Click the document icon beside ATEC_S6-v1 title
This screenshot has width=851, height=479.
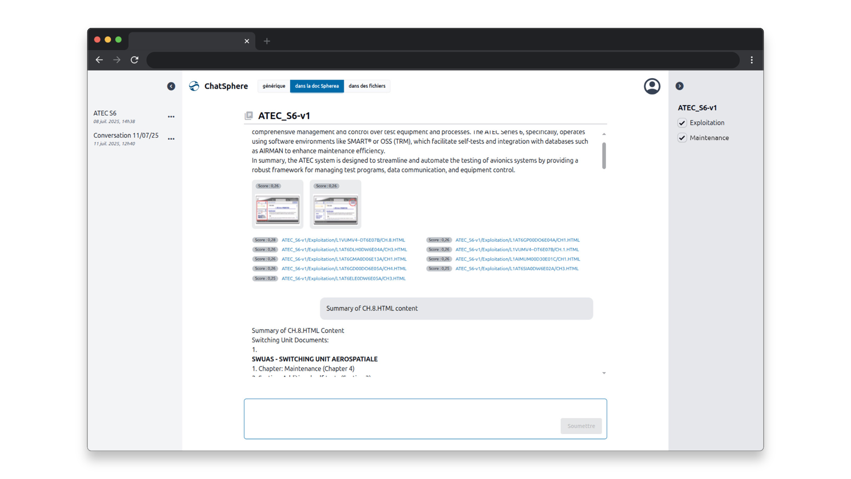pyautogui.click(x=249, y=116)
